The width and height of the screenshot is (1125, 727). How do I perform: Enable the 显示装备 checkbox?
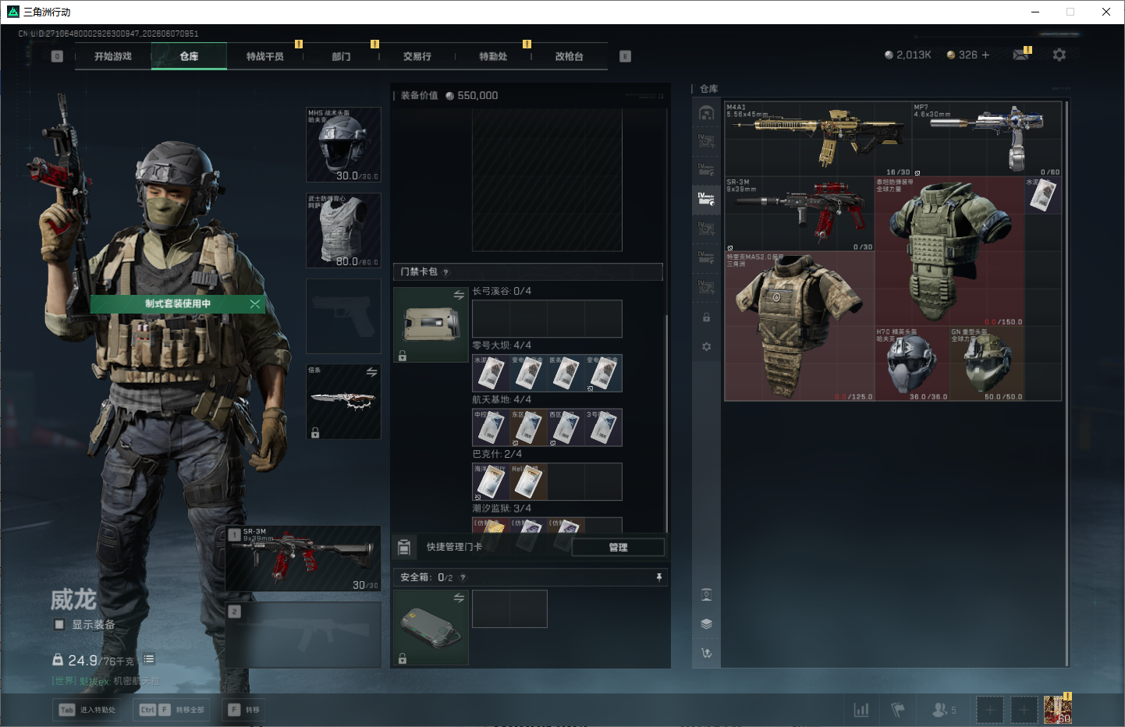[x=59, y=624]
